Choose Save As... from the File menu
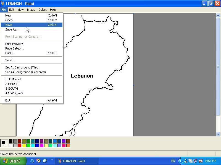 click(x=31, y=29)
